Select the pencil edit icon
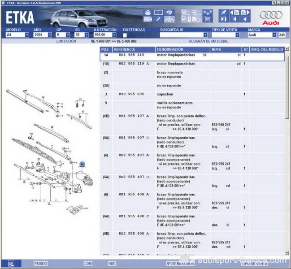The width and height of the screenshot is (291, 269). coord(158,19)
